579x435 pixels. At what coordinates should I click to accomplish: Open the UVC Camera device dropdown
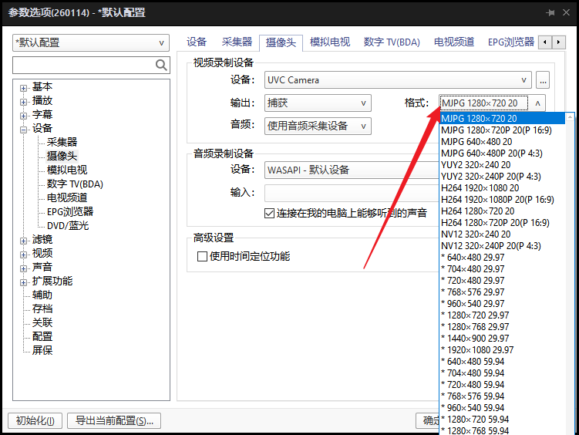click(x=398, y=80)
